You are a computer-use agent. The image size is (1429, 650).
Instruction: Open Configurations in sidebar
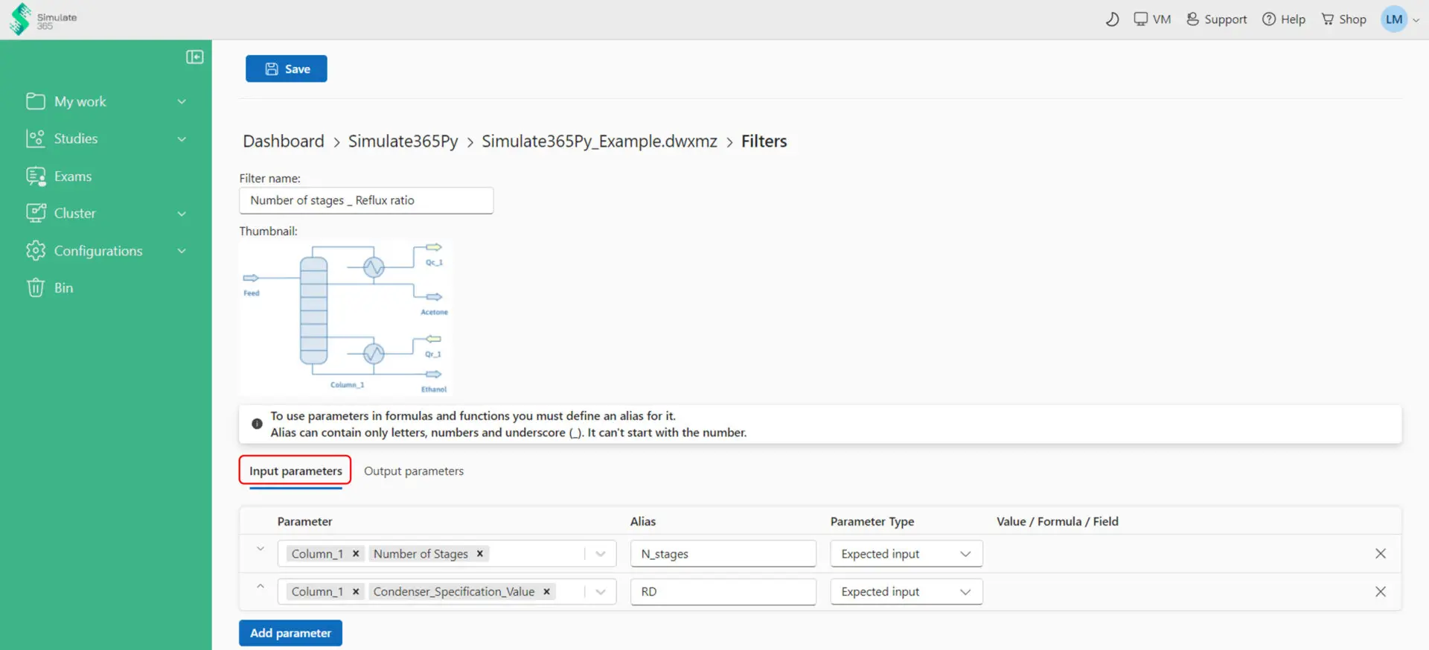coord(97,251)
